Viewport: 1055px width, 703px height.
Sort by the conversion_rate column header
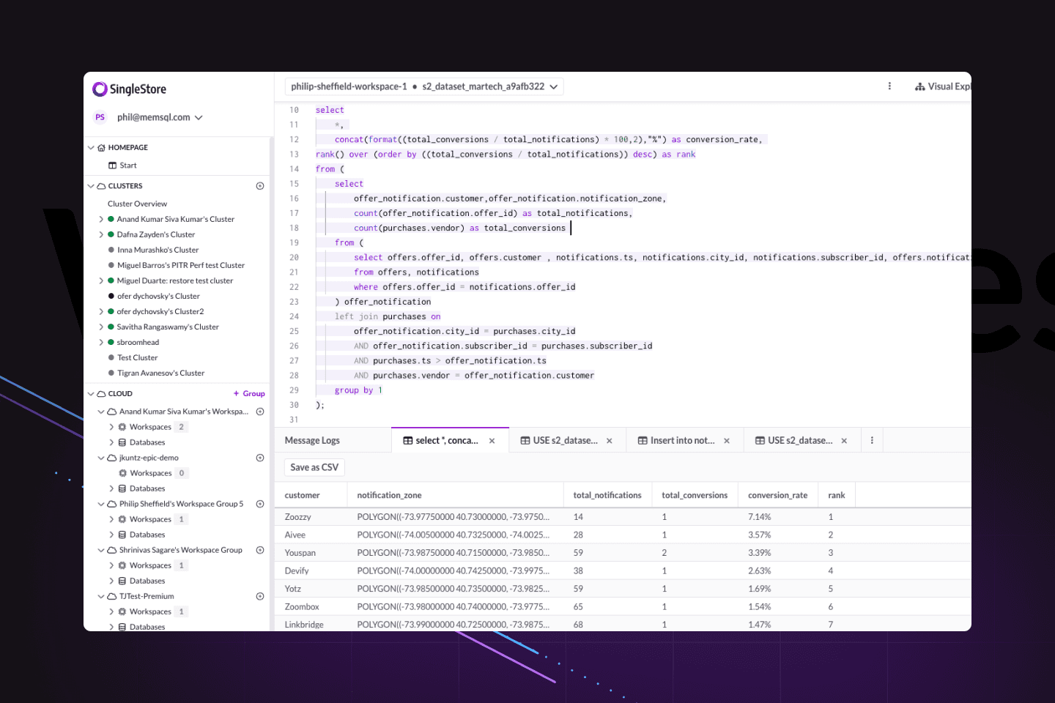coord(777,496)
